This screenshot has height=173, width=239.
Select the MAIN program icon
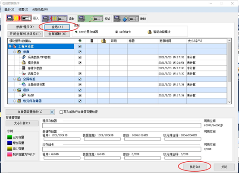click(x=24, y=95)
